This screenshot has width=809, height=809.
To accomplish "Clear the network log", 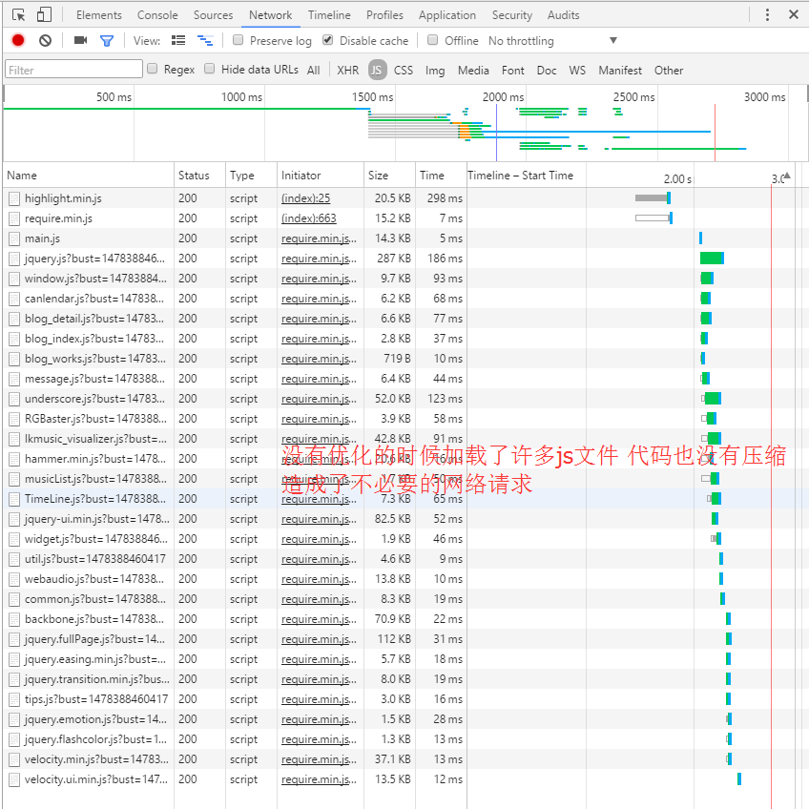I will click(45, 40).
